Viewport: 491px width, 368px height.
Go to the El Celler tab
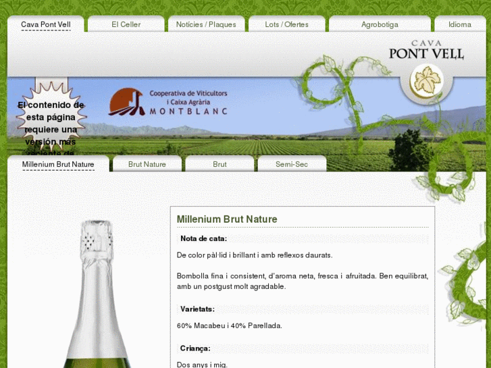(x=126, y=24)
